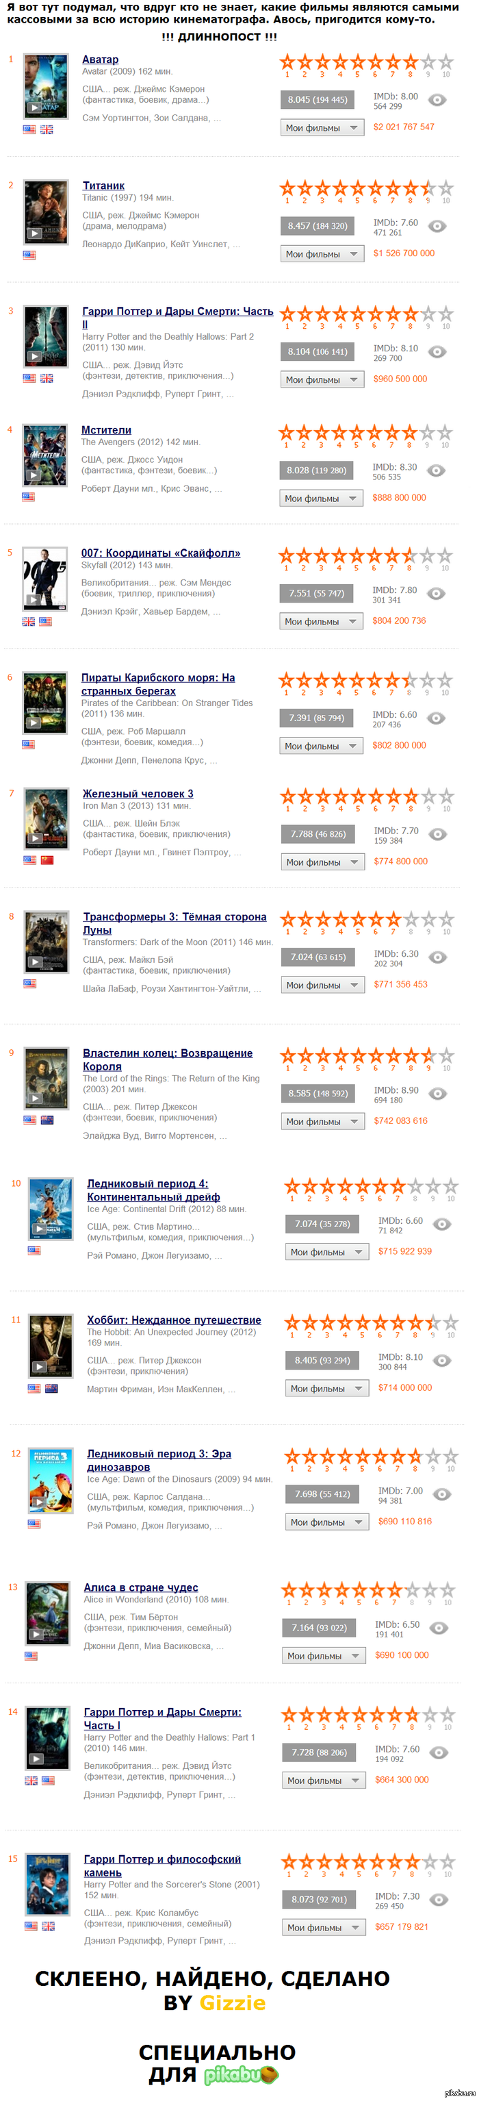Click the New Zealand flag under the Hobbit poster

[51, 1388]
